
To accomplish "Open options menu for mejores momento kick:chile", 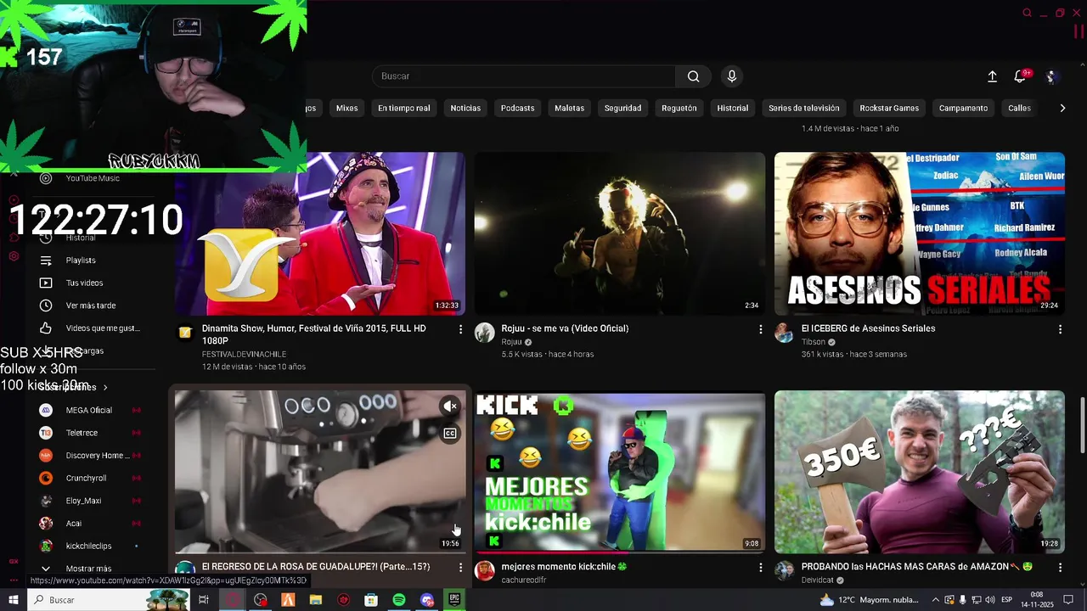I will click(760, 568).
